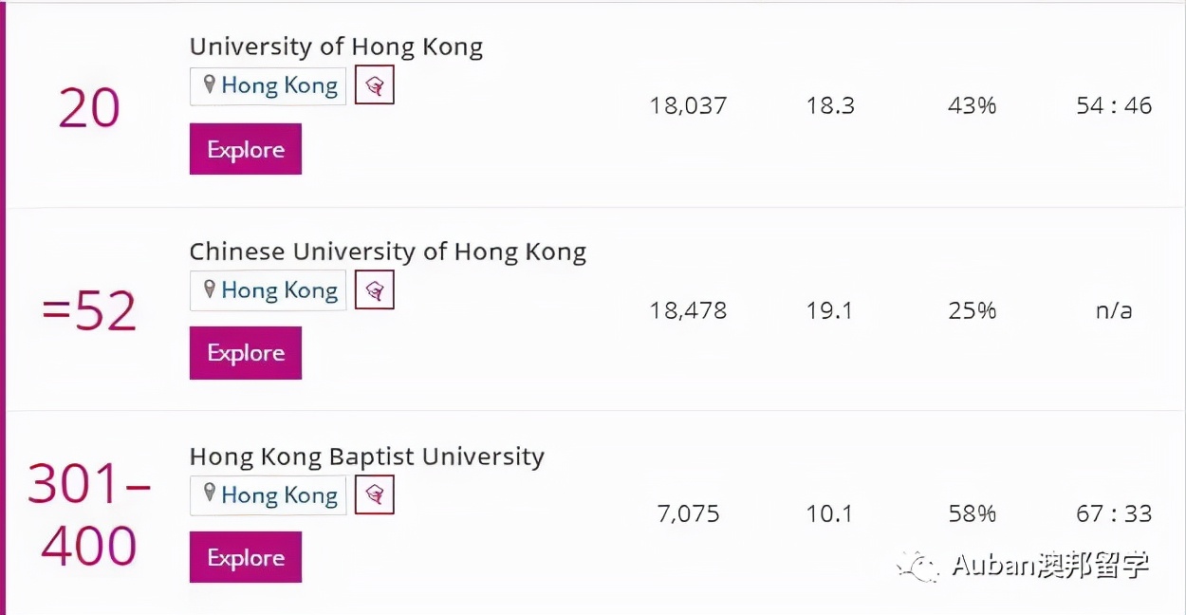
Task: Click the graduation cap icon for Hong Kong Baptist University
Action: pyautogui.click(x=374, y=494)
